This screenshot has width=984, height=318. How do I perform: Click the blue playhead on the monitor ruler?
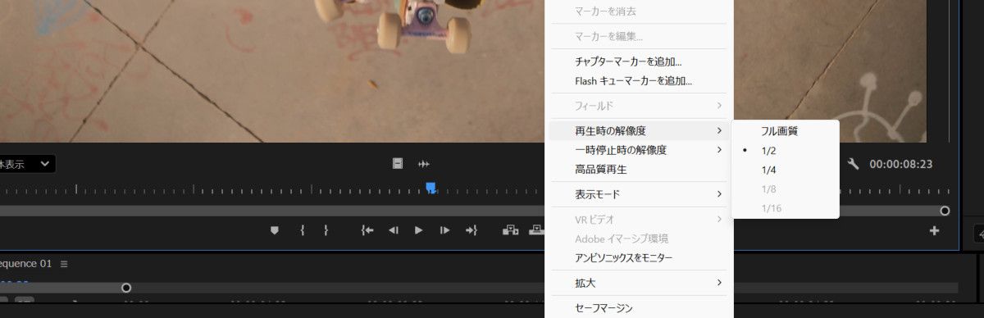click(430, 188)
